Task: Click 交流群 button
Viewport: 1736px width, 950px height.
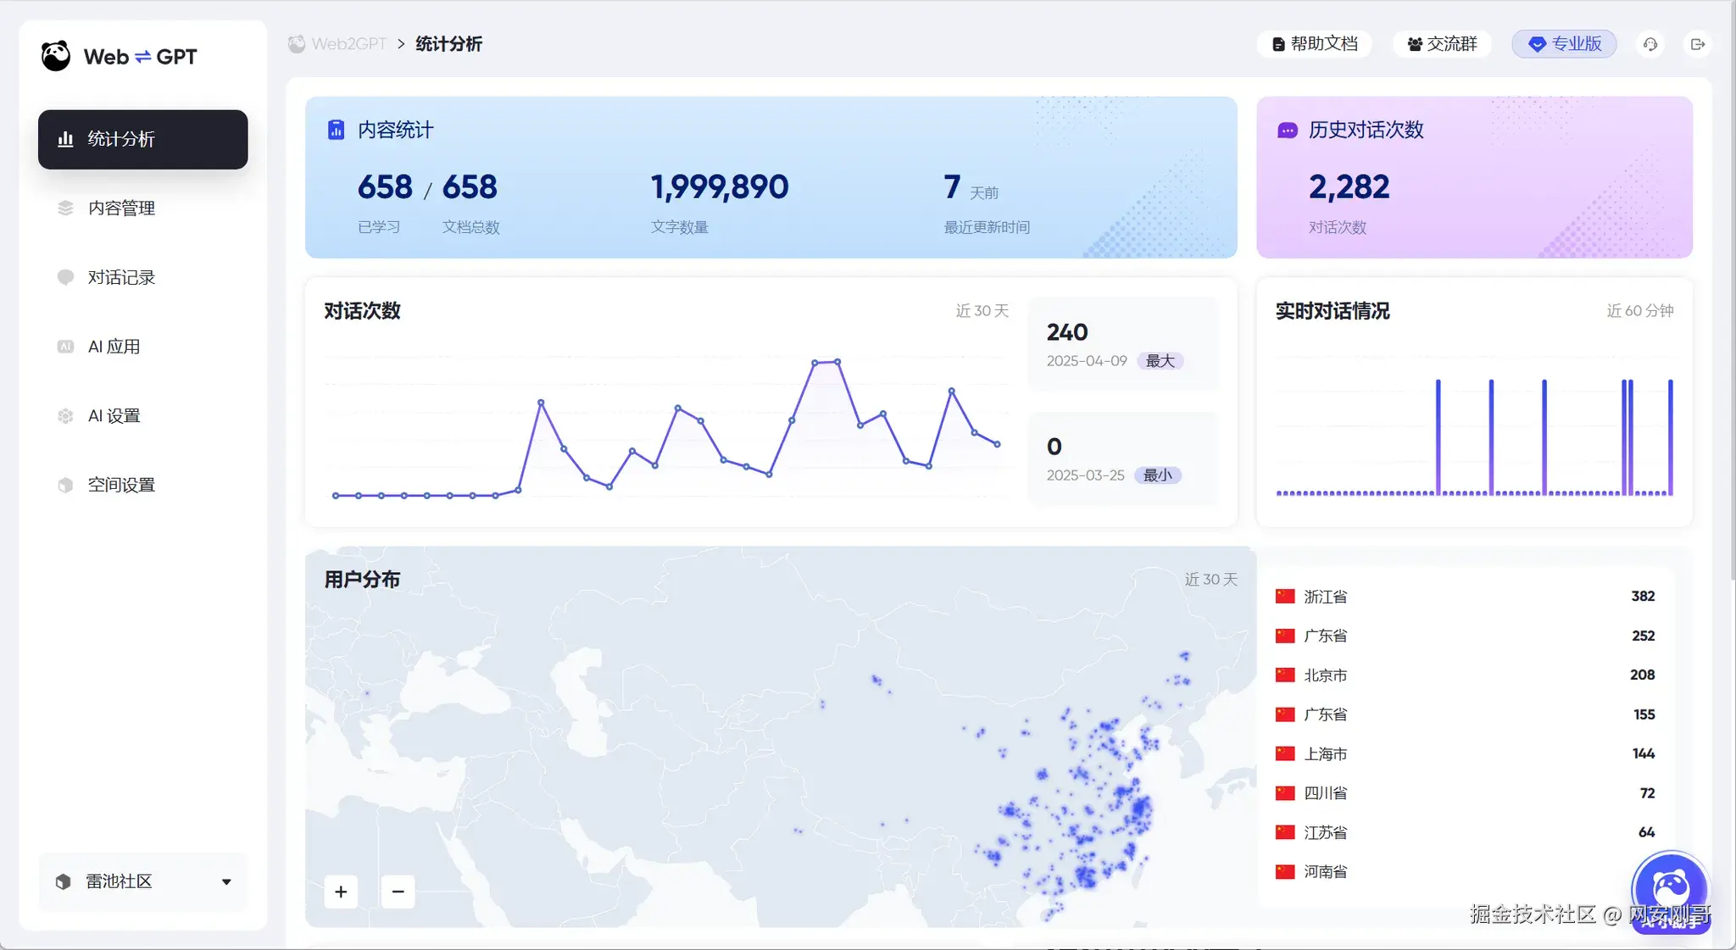Action: (x=1442, y=44)
